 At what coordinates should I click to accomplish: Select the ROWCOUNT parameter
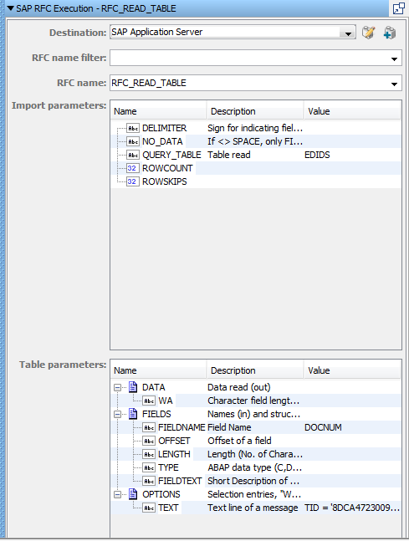(x=256, y=168)
